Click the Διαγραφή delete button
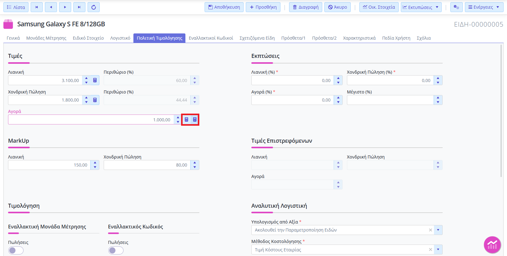 coord(305,7)
